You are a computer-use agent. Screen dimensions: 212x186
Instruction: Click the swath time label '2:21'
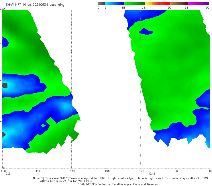tap(9, 174)
